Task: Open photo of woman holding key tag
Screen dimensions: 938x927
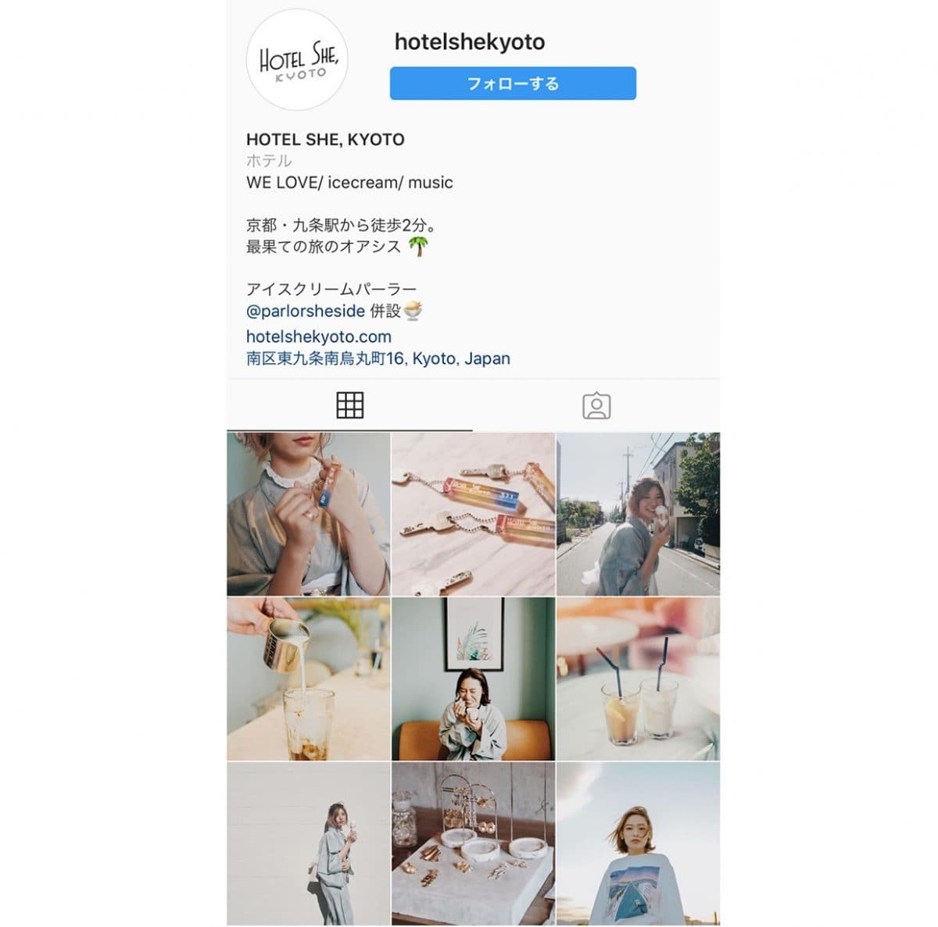Action: [308, 514]
